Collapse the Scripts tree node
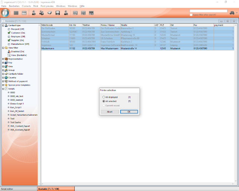 (x=3, y=89)
